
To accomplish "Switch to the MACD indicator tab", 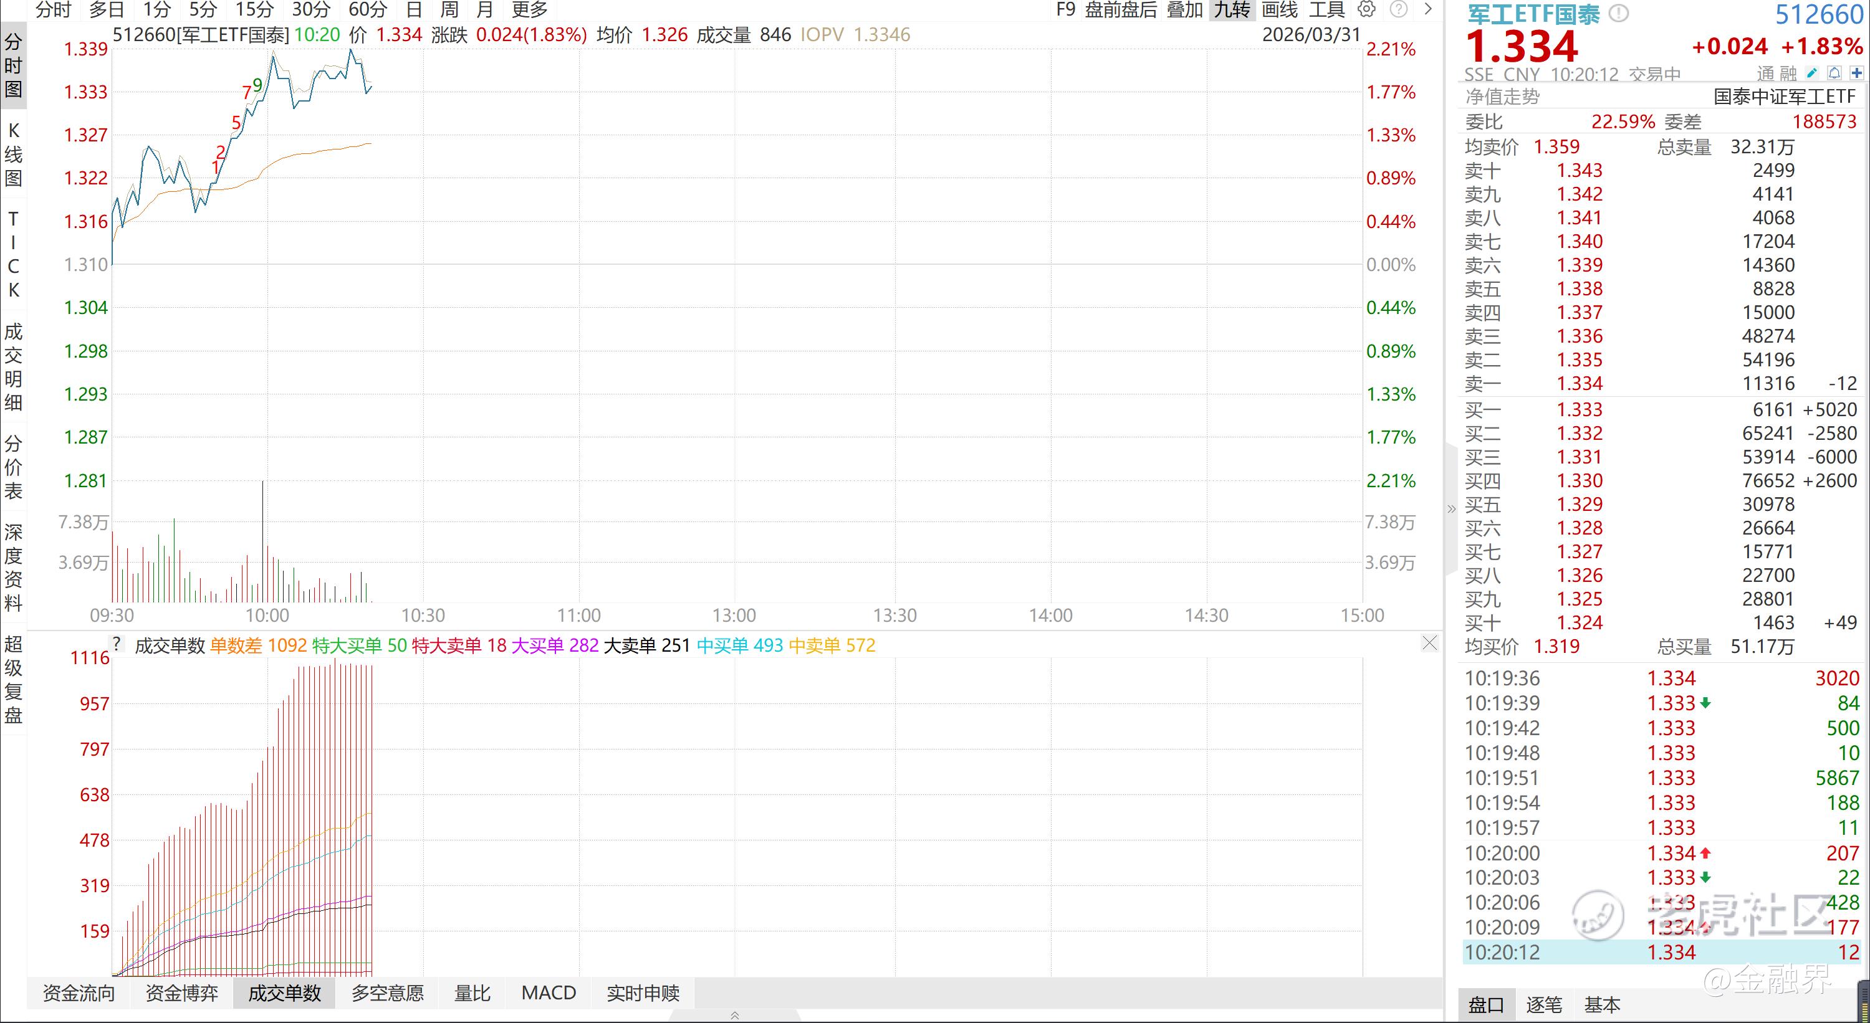I will pyautogui.click(x=548, y=992).
